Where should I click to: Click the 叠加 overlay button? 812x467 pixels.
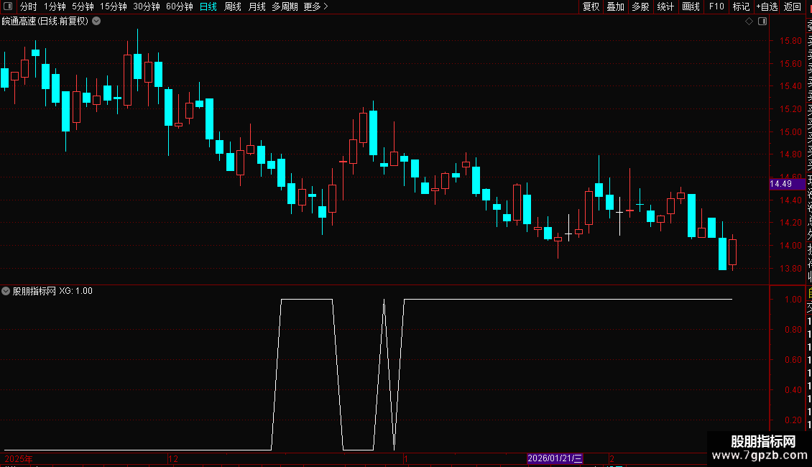point(616,6)
